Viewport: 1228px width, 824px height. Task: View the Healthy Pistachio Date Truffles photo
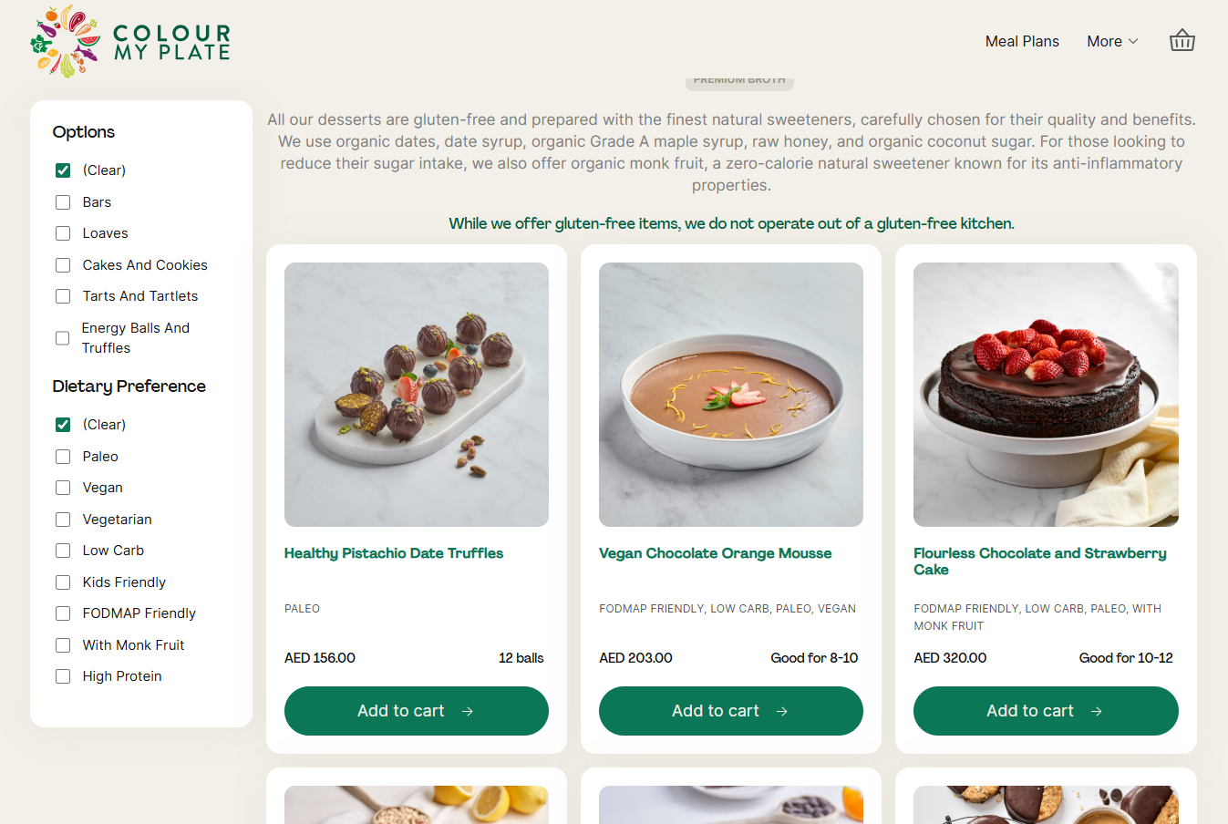point(417,395)
